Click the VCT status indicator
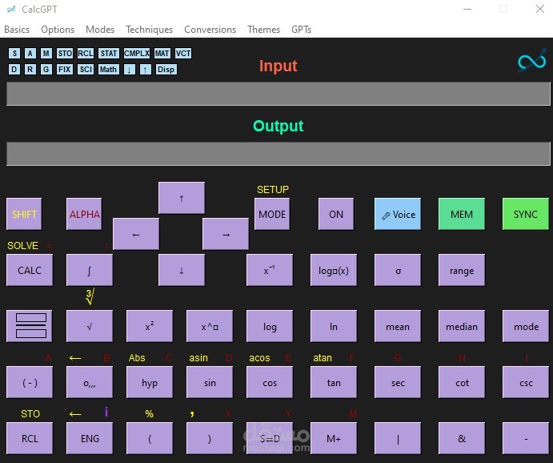The height and width of the screenshot is (463, 553). tap(183, 54)
